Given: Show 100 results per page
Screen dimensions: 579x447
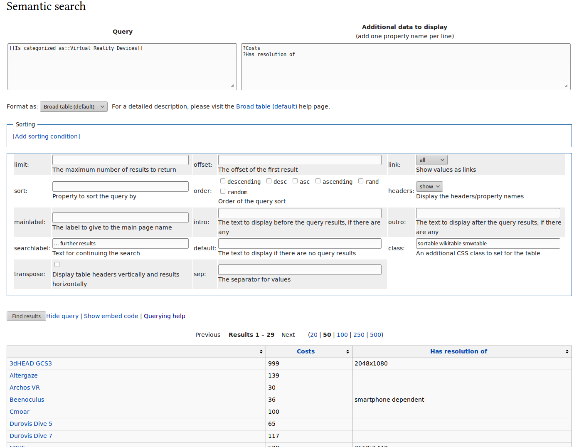Looking at the screenshot, I should [x=342, y=335].
